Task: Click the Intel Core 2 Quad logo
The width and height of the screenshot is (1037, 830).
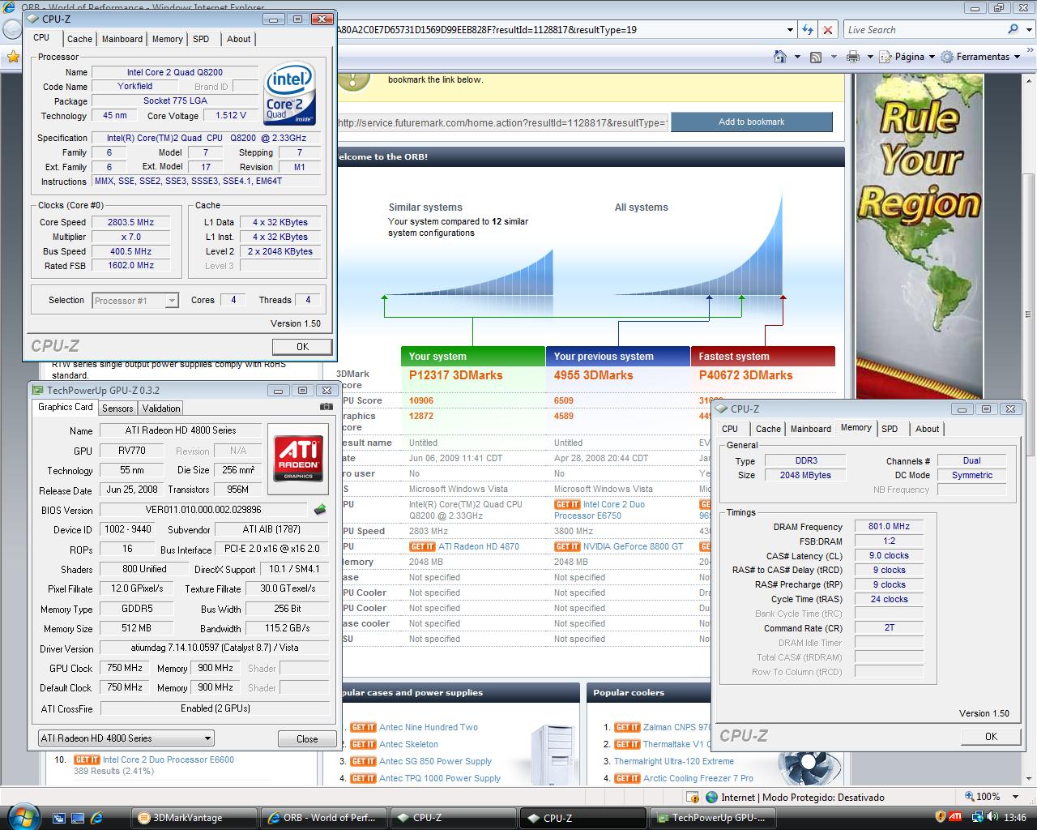Action: point(289,92)
